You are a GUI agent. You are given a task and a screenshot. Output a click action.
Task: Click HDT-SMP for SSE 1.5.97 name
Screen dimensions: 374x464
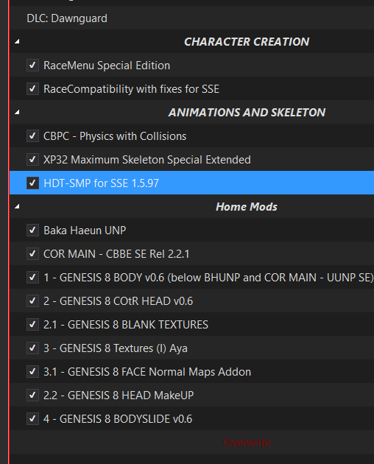[x=101, y=183]
